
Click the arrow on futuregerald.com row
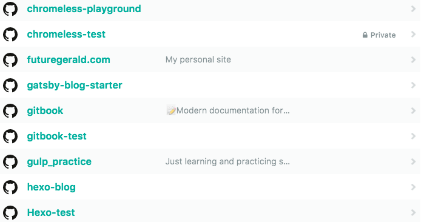pyautogui.click(x=413, y=60)
